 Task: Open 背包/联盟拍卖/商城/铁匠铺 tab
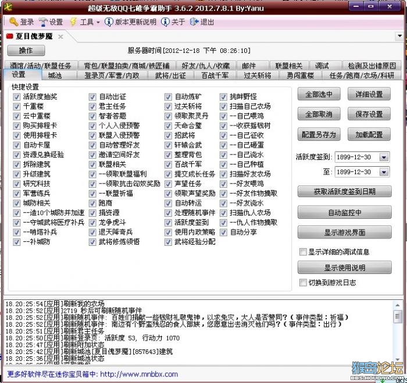[x=127, y=66]
